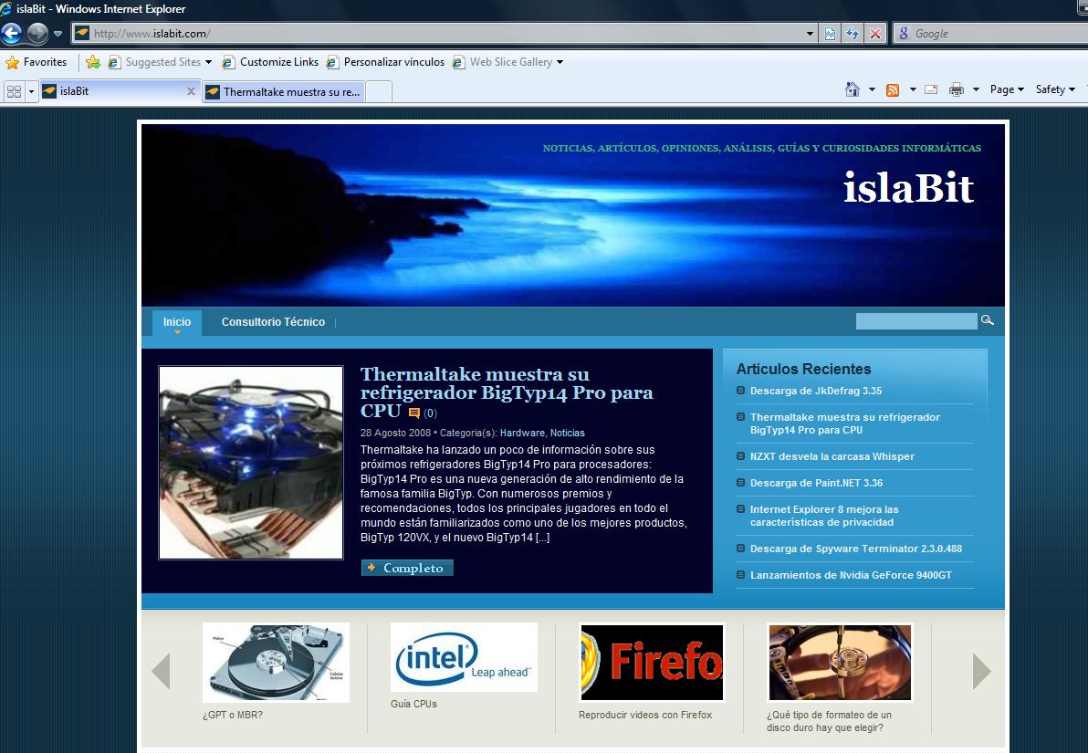Expand the Home button dropdown arrow
Screen dimensions: 1088x753
(x=872, y=89)
